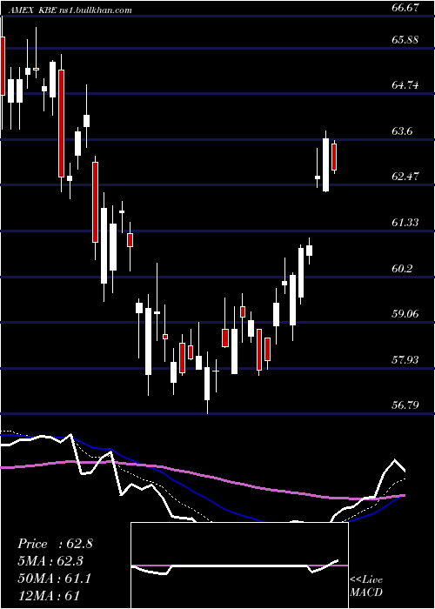Click the 57.93 price axis label
Screen dimensions: 435x609
[x=405, y=359]
